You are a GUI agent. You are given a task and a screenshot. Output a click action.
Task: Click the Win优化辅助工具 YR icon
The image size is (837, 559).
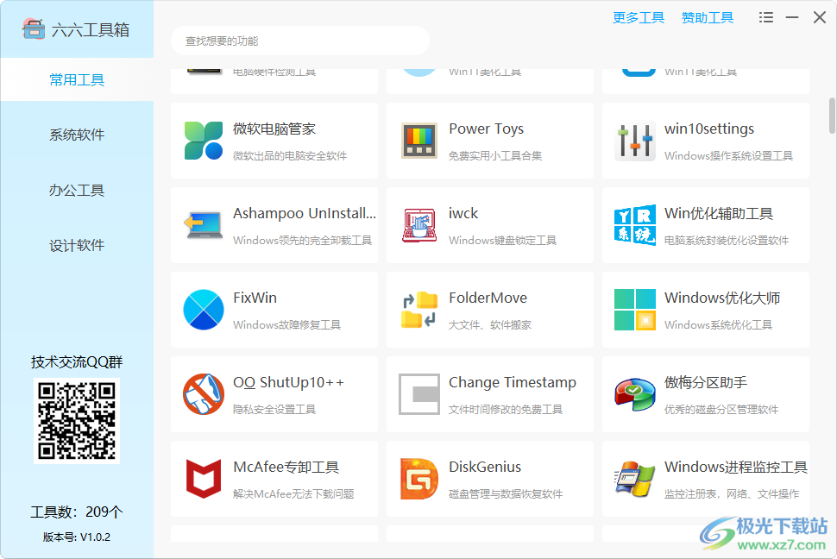tap(635, 225)
